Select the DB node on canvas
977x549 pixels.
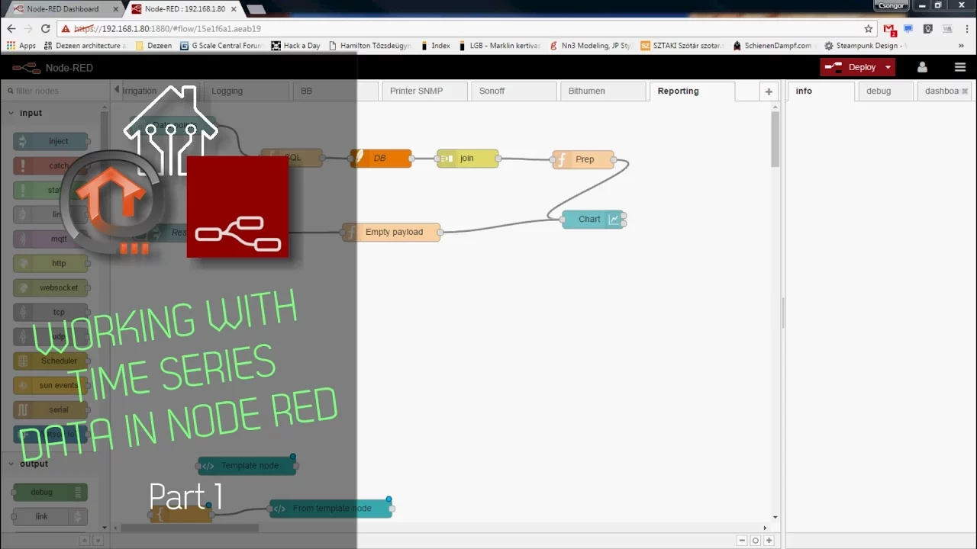pyautogui.click(x=381, y=159)
